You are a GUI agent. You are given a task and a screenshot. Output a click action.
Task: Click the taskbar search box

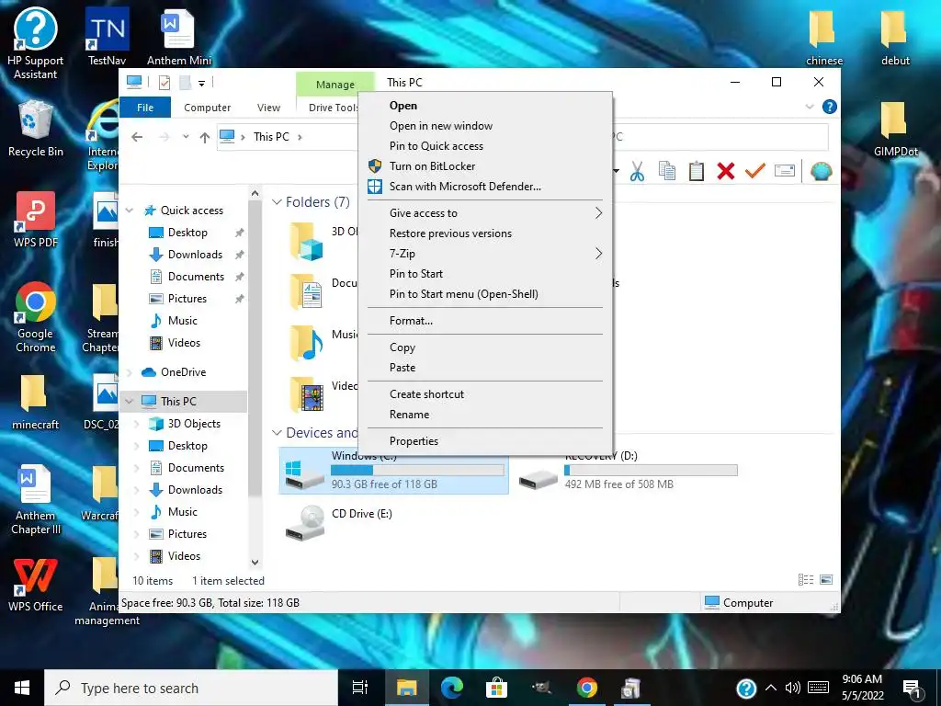[x=191, y=688]
